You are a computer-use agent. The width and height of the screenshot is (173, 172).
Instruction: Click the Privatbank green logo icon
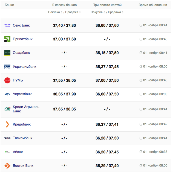(7, 39)
